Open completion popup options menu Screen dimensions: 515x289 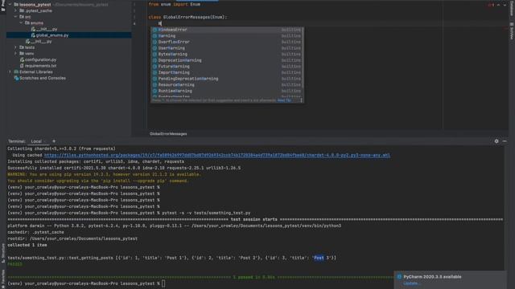[301, 100]
